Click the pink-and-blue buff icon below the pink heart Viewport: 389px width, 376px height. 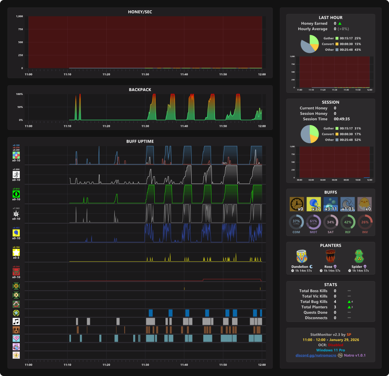16,347
